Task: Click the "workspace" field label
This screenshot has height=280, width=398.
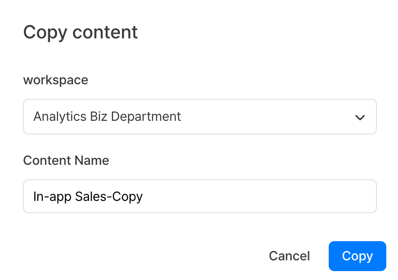Action: tap(55, 80)
